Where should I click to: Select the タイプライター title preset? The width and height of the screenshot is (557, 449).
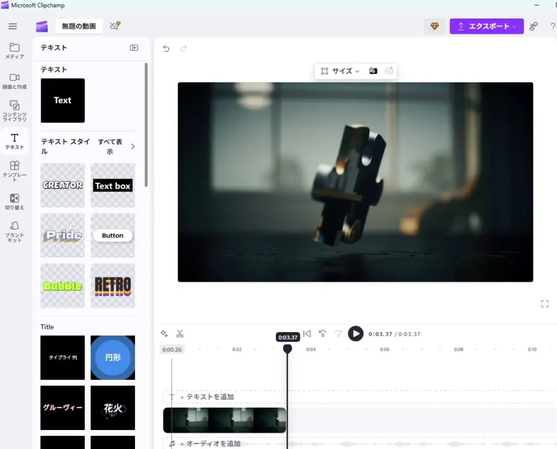pos(63,358)
